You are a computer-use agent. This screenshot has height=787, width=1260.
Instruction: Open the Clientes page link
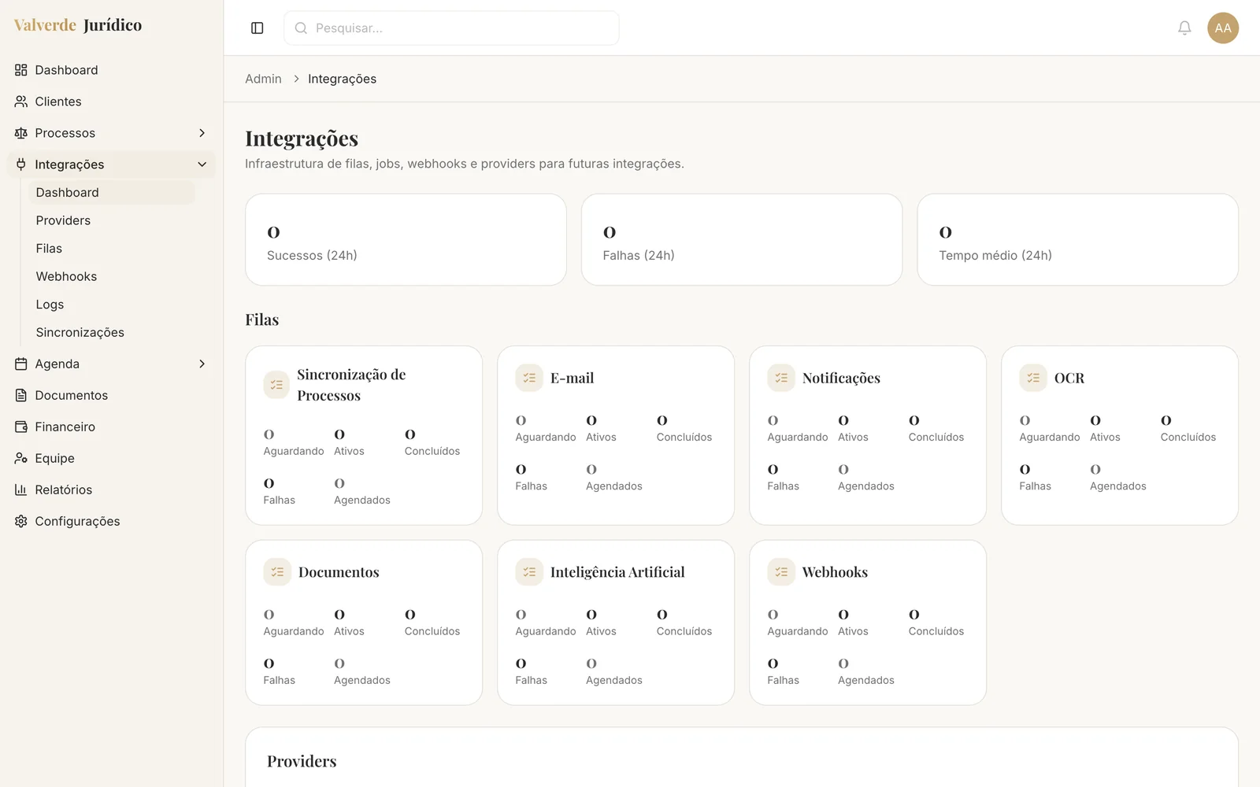coord(111,102)
